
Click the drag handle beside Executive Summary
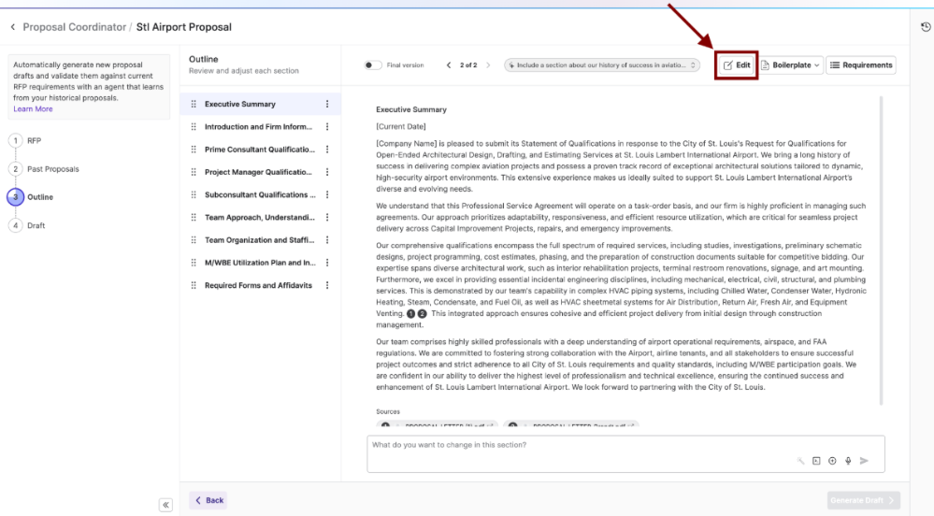point(194,105)
